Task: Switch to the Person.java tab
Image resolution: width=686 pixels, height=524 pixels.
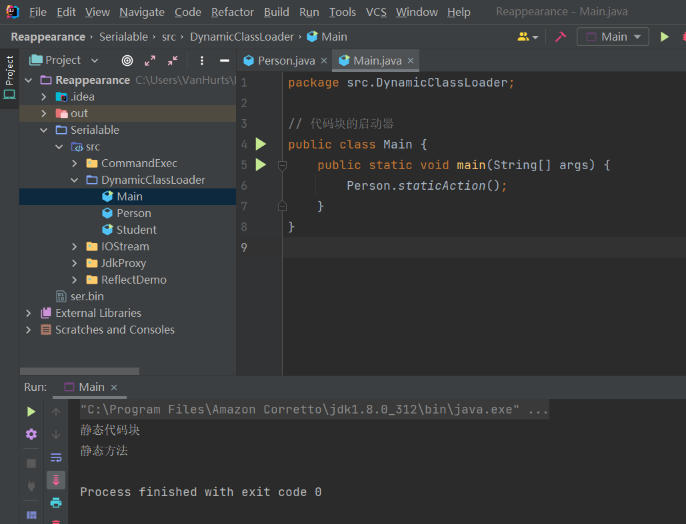Action: click(x=286, y=61)
